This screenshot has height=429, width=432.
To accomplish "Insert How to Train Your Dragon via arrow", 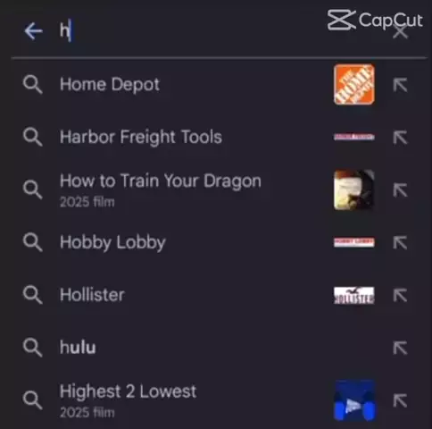I will click(400, 190).
